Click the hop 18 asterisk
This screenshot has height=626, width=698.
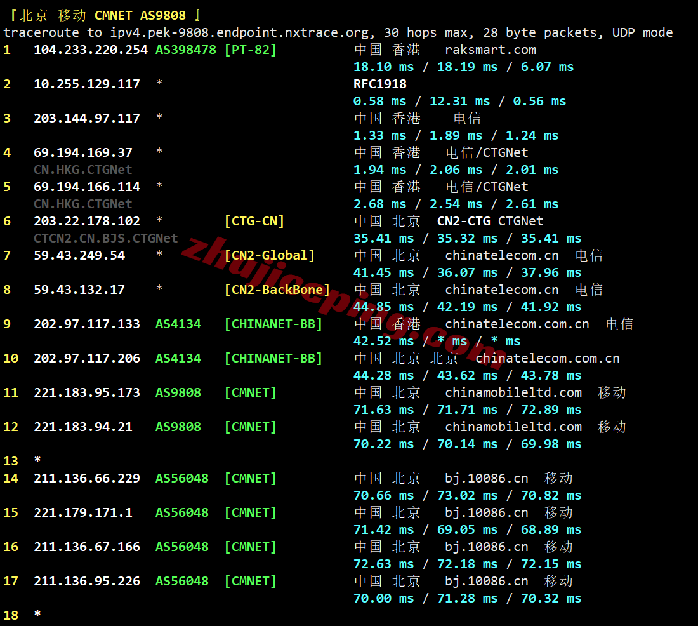(37, 615)
